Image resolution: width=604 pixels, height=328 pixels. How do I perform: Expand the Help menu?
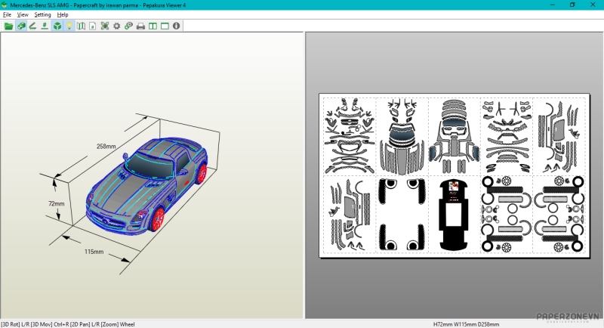point(63,14)
